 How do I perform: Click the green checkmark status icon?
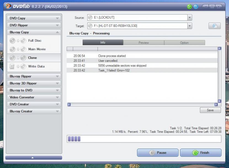click(x=189, y=7)
